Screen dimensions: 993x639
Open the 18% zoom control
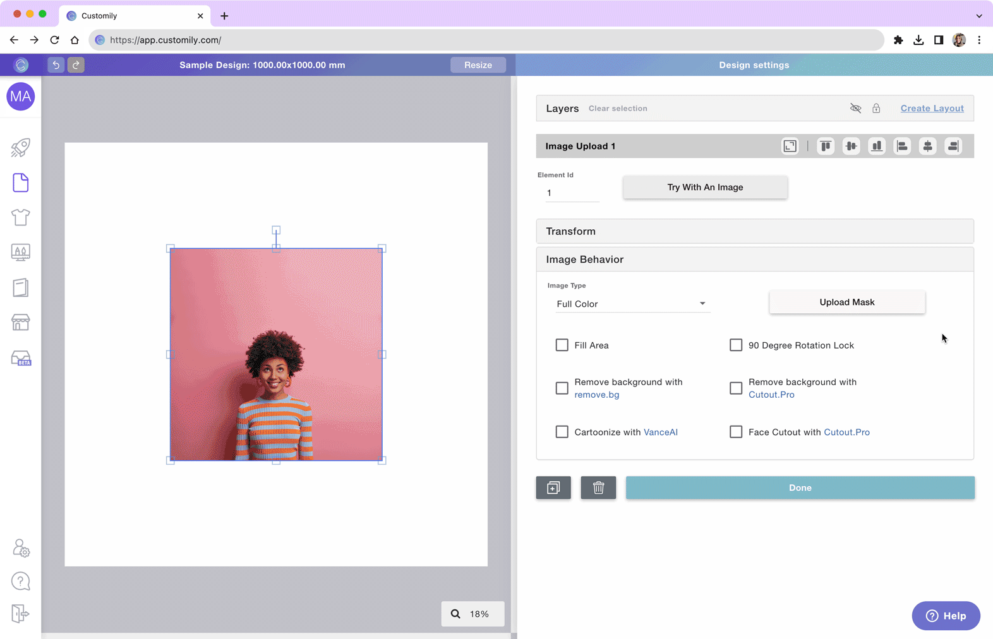click(x=472, y=614)
